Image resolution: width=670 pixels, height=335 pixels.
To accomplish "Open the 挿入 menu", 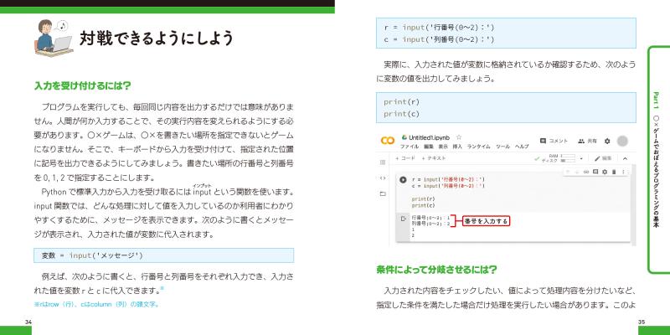I will pos(457,147).
